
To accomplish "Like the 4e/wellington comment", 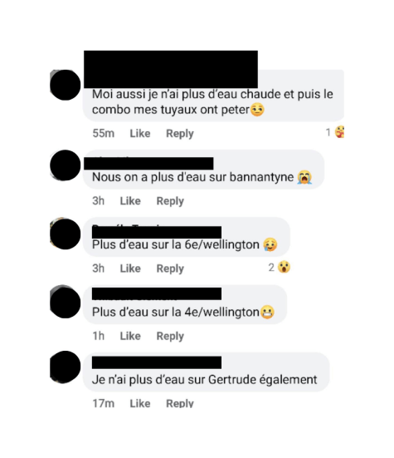I will (130, 336).
